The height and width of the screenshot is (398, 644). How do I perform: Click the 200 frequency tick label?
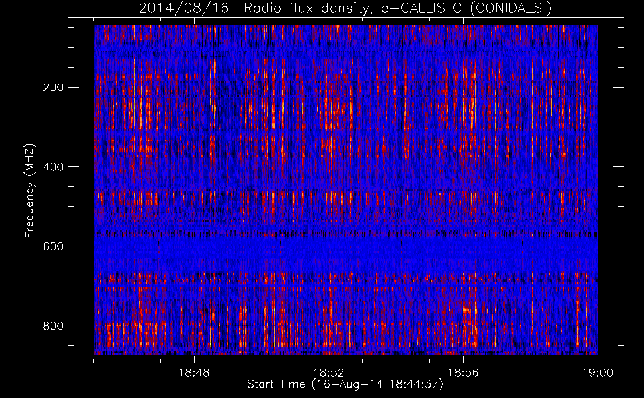[x=53, y=87]
